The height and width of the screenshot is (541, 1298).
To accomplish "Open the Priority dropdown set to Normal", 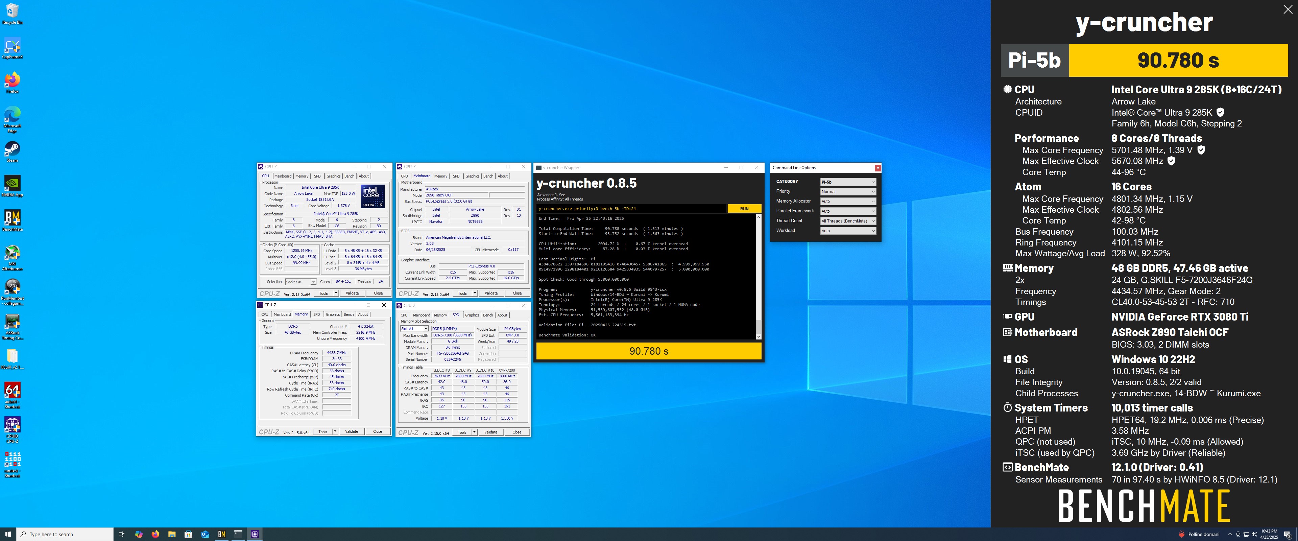I will pos(848,192).
